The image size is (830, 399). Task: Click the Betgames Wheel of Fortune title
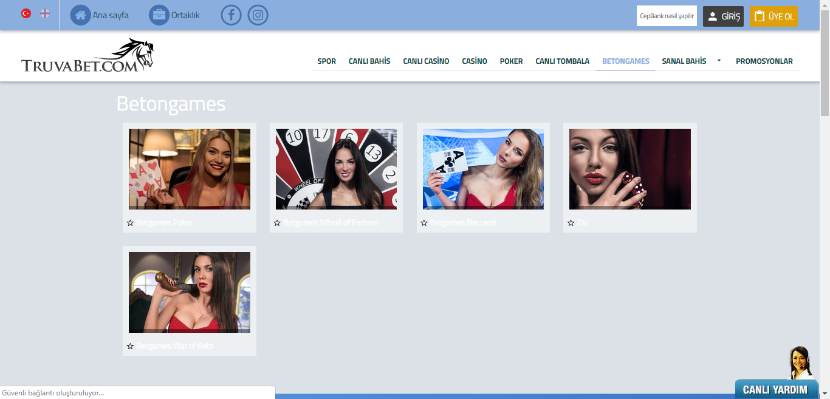click(331, 223)
